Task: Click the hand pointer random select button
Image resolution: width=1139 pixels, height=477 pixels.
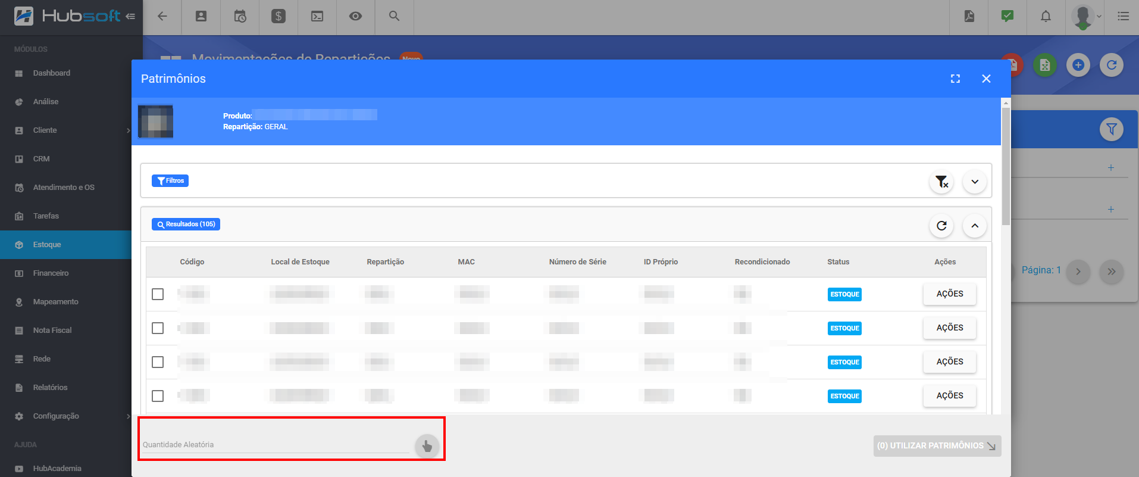Action: pos(427,445)
